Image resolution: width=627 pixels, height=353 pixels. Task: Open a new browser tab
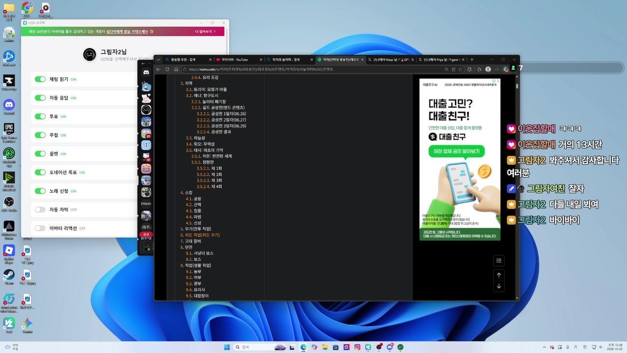(472, 59)
